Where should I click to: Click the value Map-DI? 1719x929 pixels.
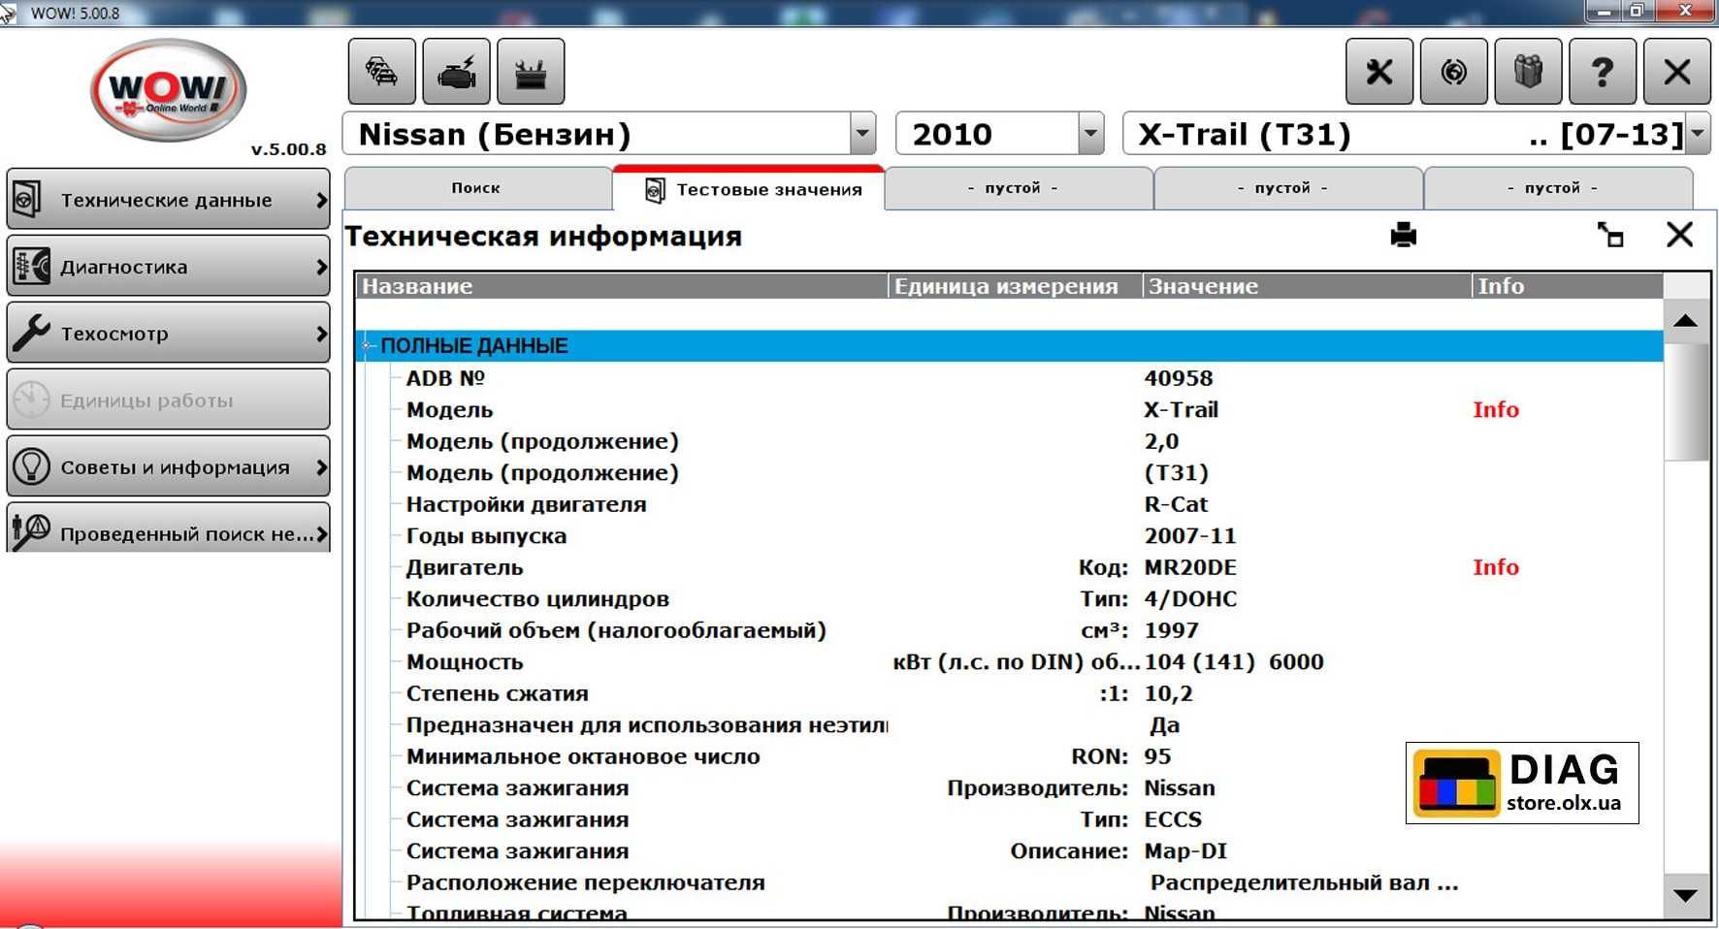point(1185,850)
